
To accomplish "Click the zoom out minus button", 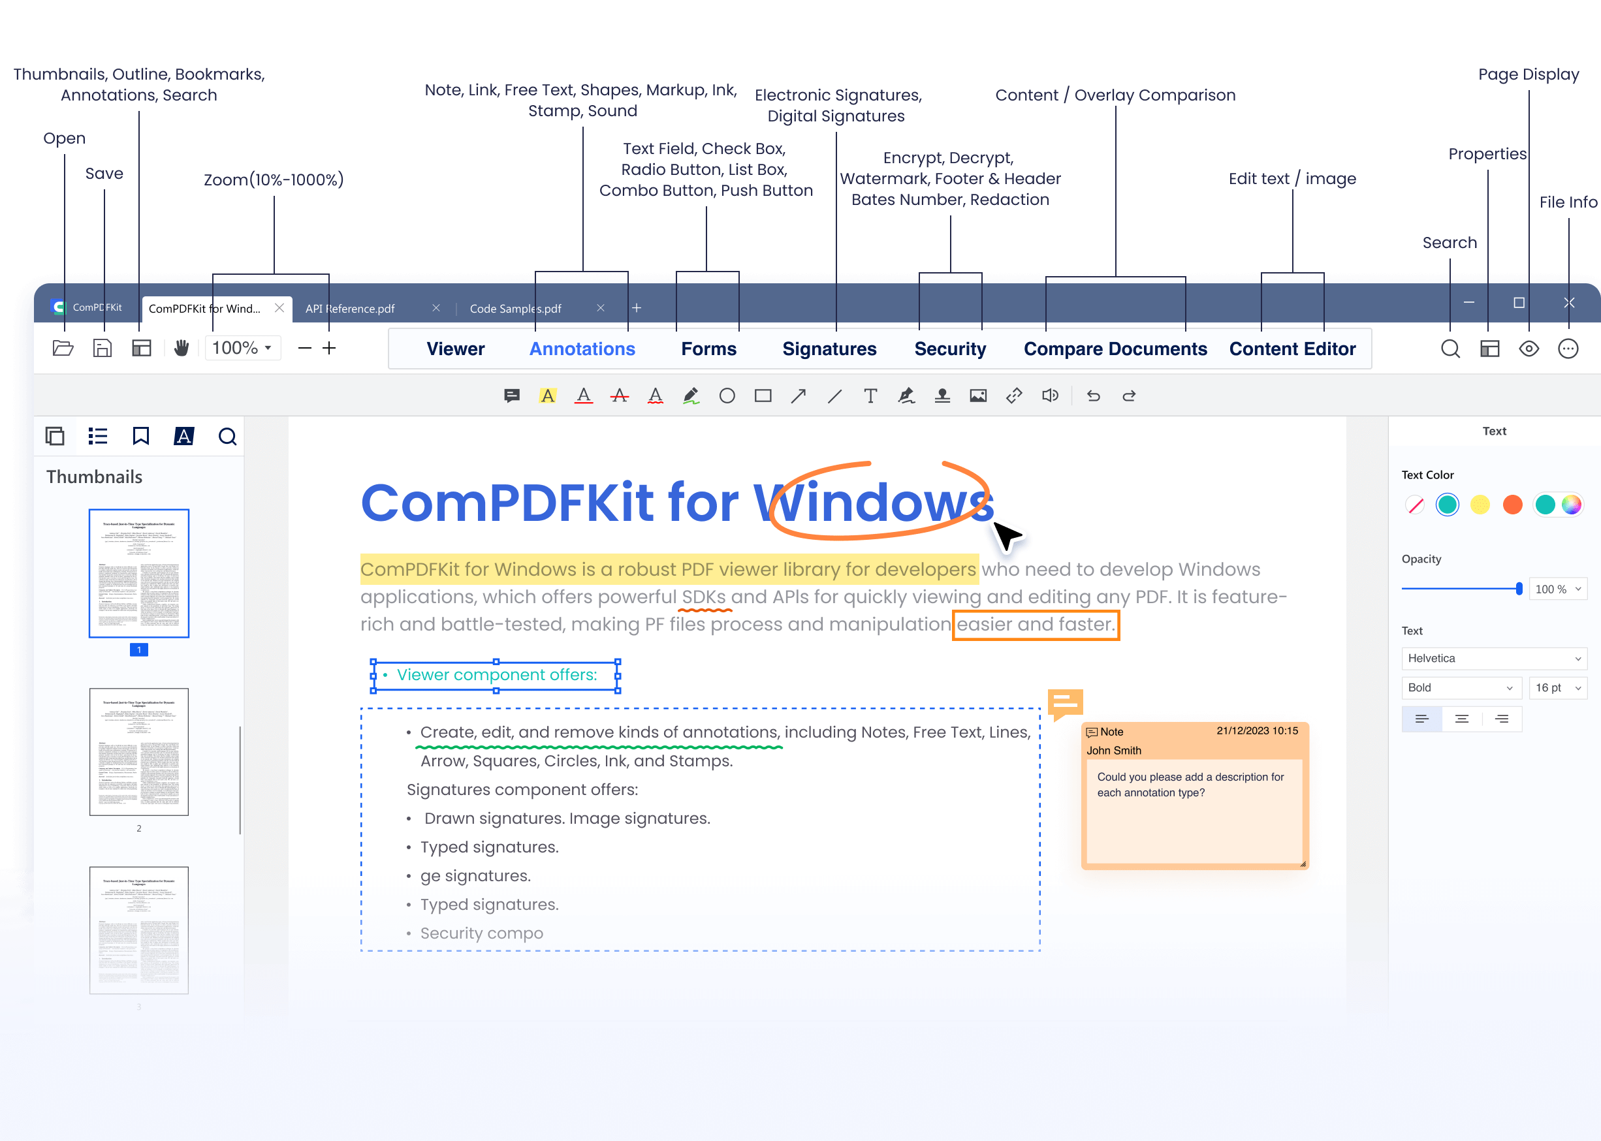I will pos(304,348).
